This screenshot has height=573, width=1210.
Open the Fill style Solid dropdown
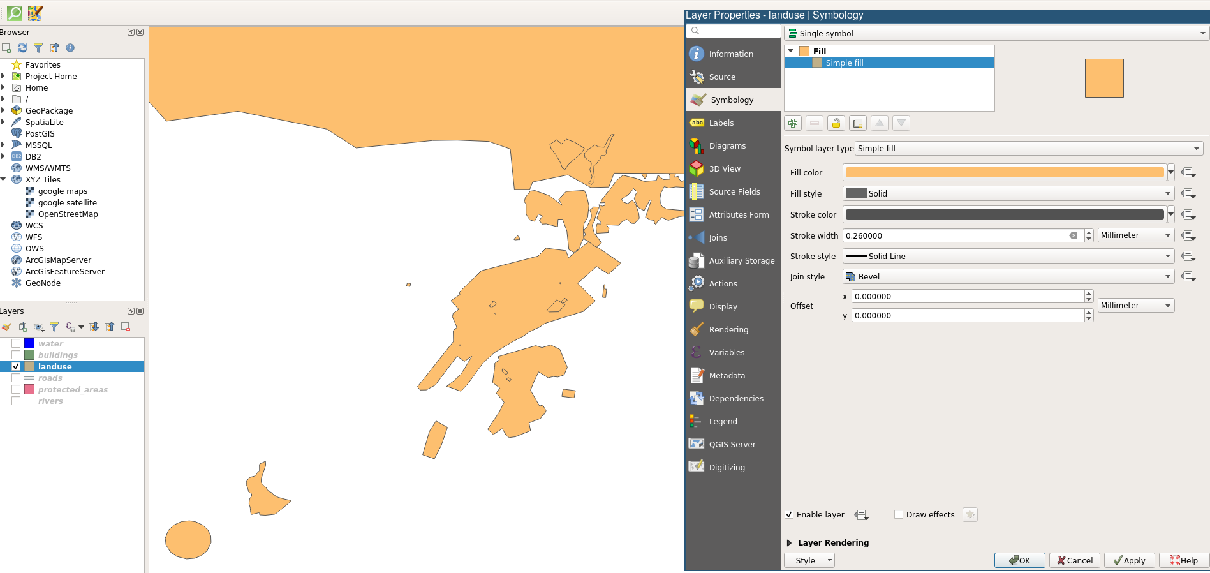pos(1008,193)
